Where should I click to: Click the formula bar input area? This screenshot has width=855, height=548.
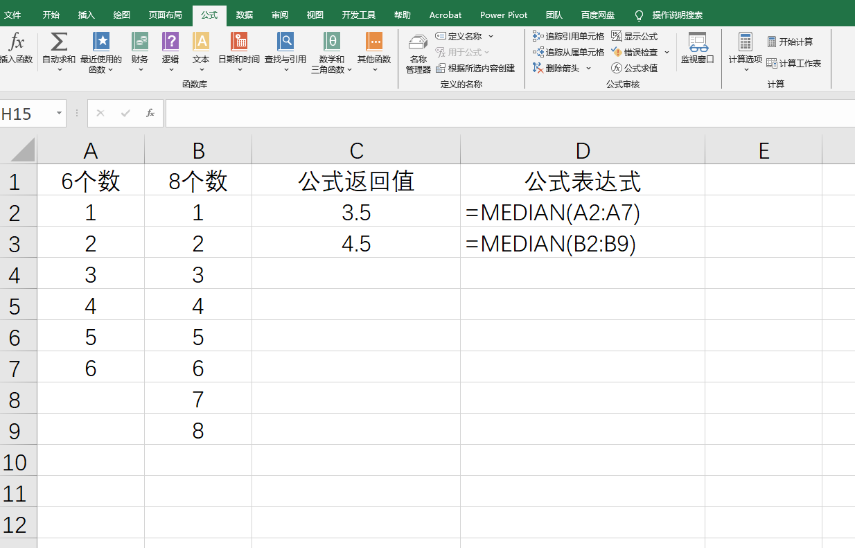tap(510, 114)
